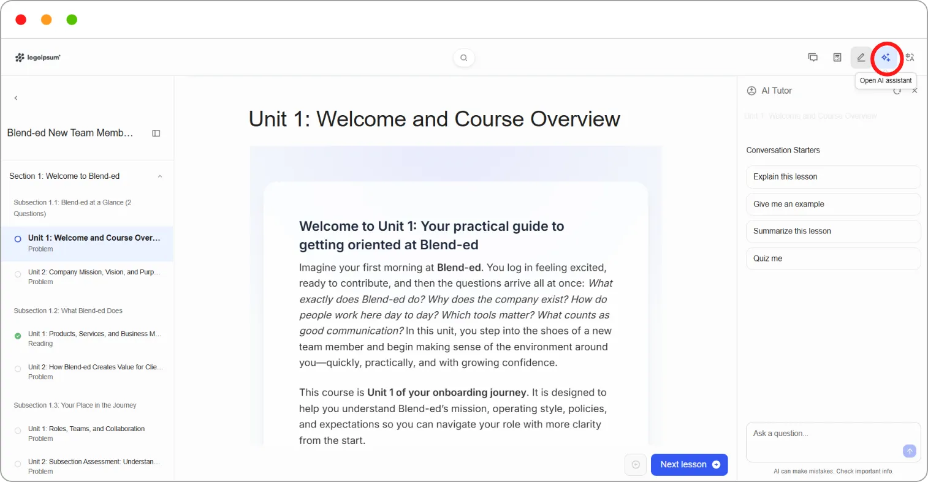The height and width of the screenshot is (482, 928).
Task: Click the Explain this lesson starter
Action: pyautogui.click(x=833, y=177)
